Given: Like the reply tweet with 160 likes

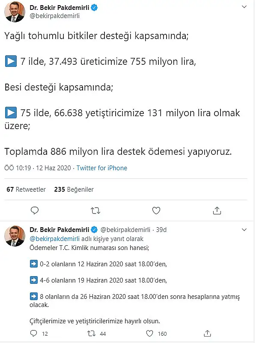Looking at the screenshot, I should point(149,334).
